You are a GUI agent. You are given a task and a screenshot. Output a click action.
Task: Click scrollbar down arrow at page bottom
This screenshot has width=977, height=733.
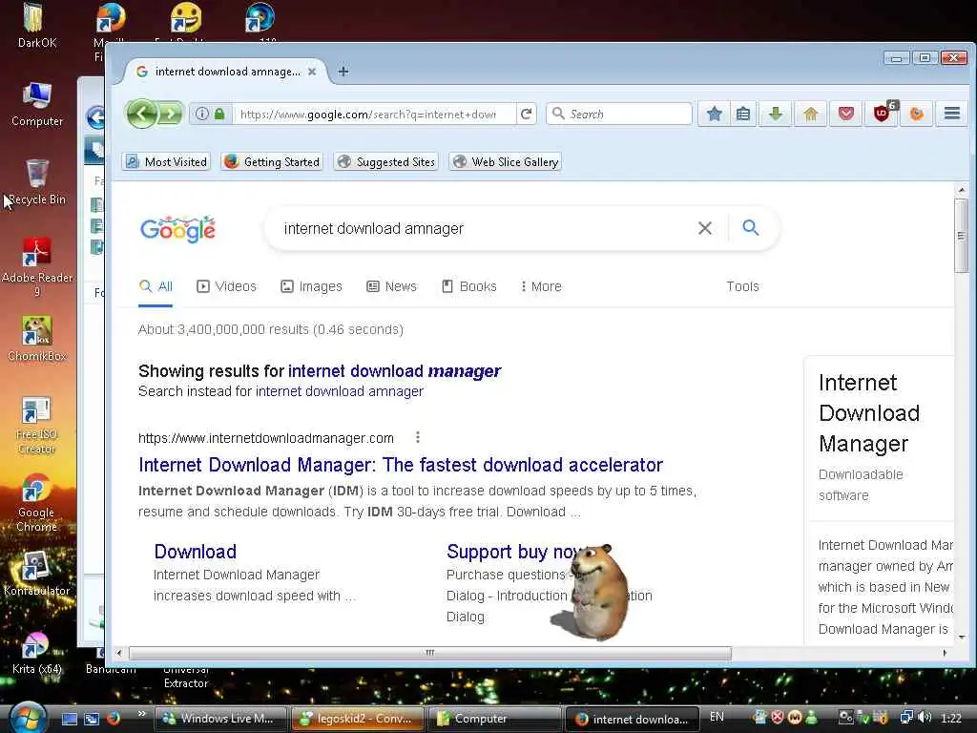click(961, 637)
